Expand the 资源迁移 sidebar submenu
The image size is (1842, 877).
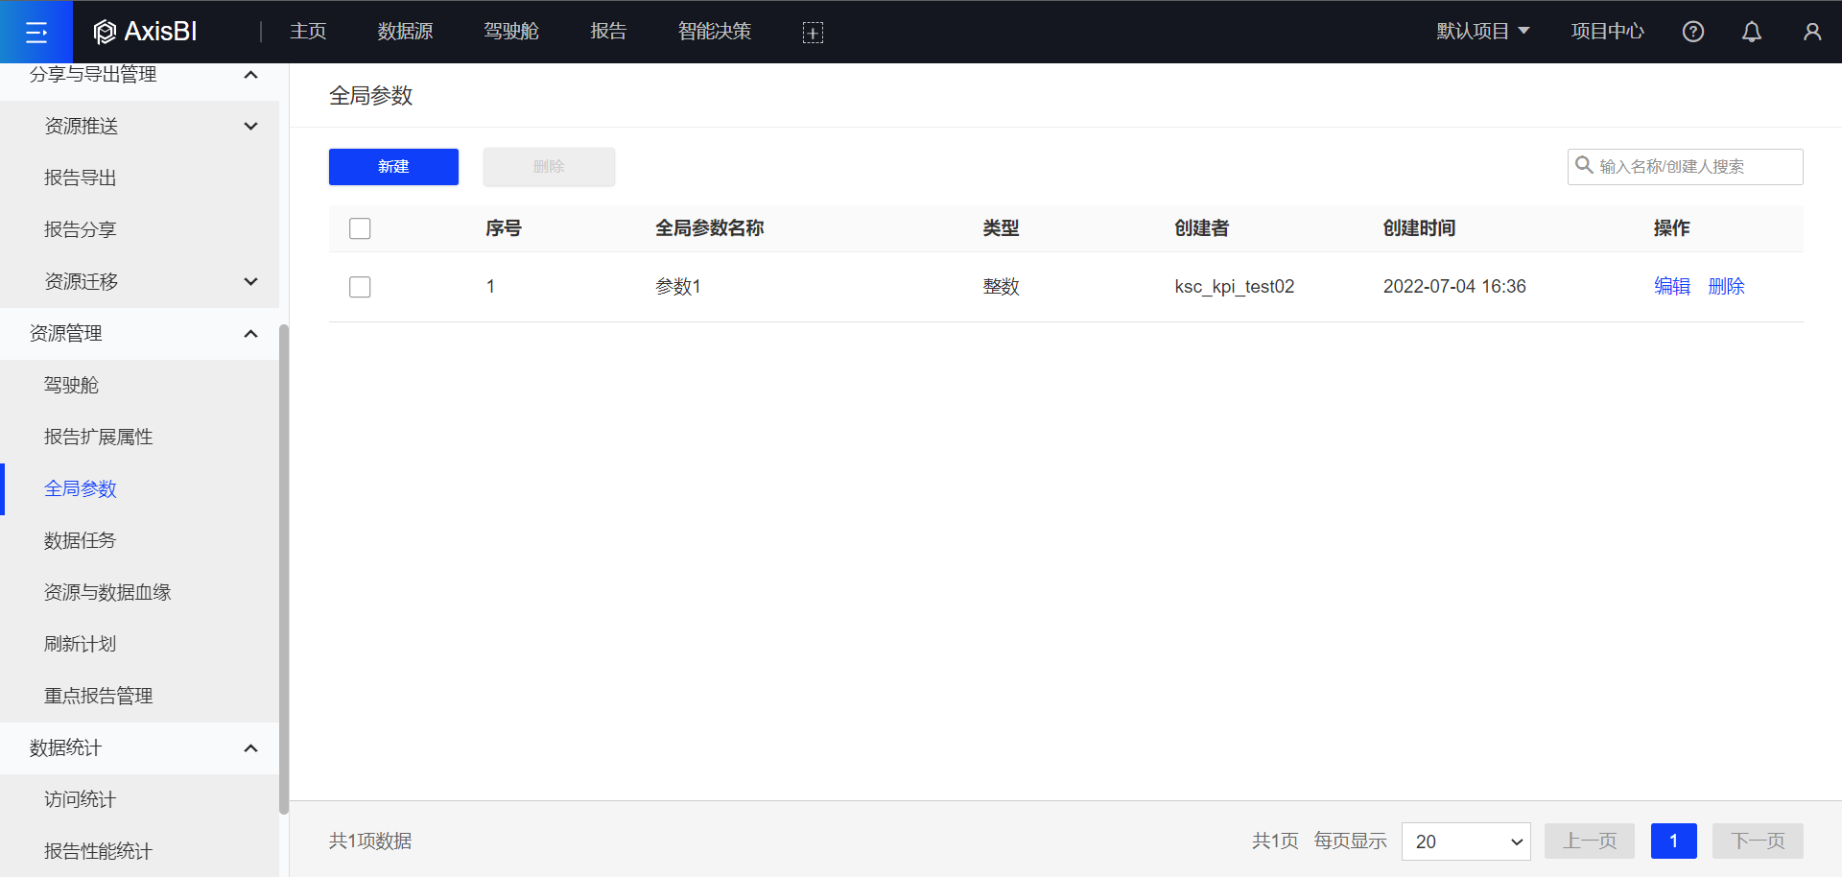pos(250,282)
